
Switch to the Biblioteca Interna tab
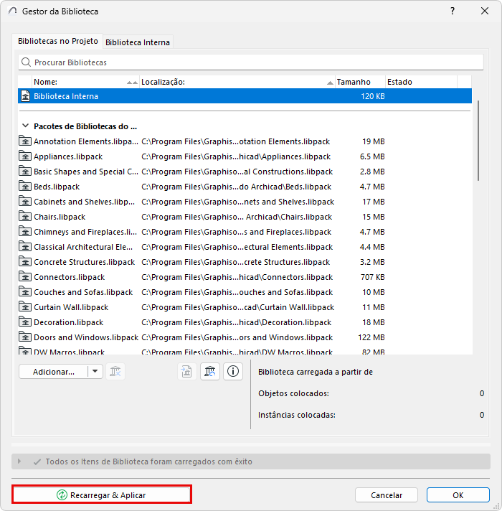pos(138,42)
